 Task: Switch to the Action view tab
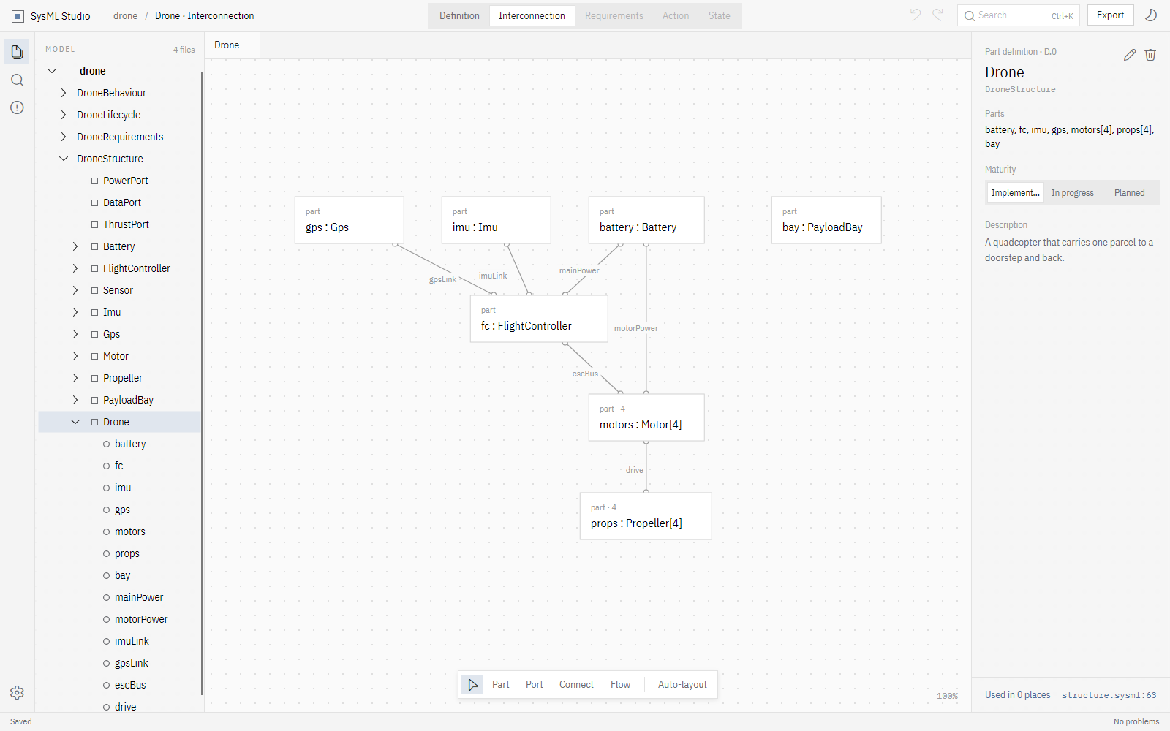click(x=676, y=15)
